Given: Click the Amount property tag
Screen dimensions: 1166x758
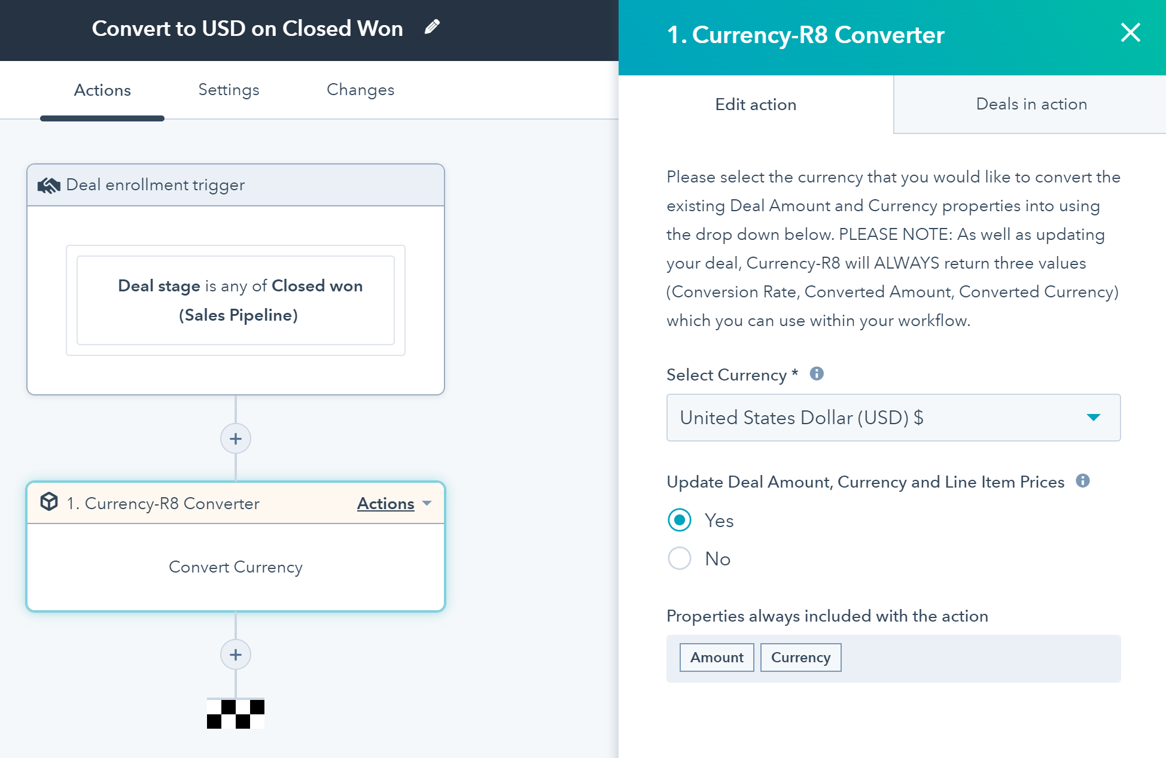Looking at the screenshot, I should click(x=716, y=657).
